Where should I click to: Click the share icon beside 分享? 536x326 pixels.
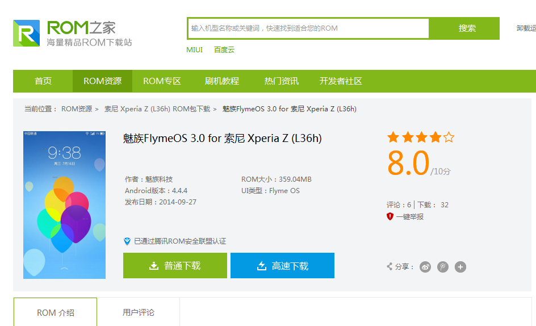390,267
